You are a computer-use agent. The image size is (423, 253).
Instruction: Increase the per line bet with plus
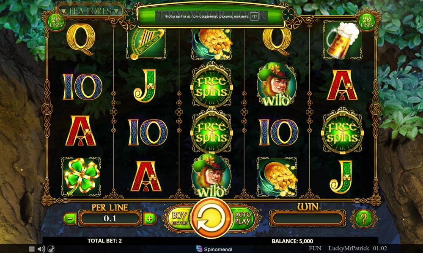[149, 218]
